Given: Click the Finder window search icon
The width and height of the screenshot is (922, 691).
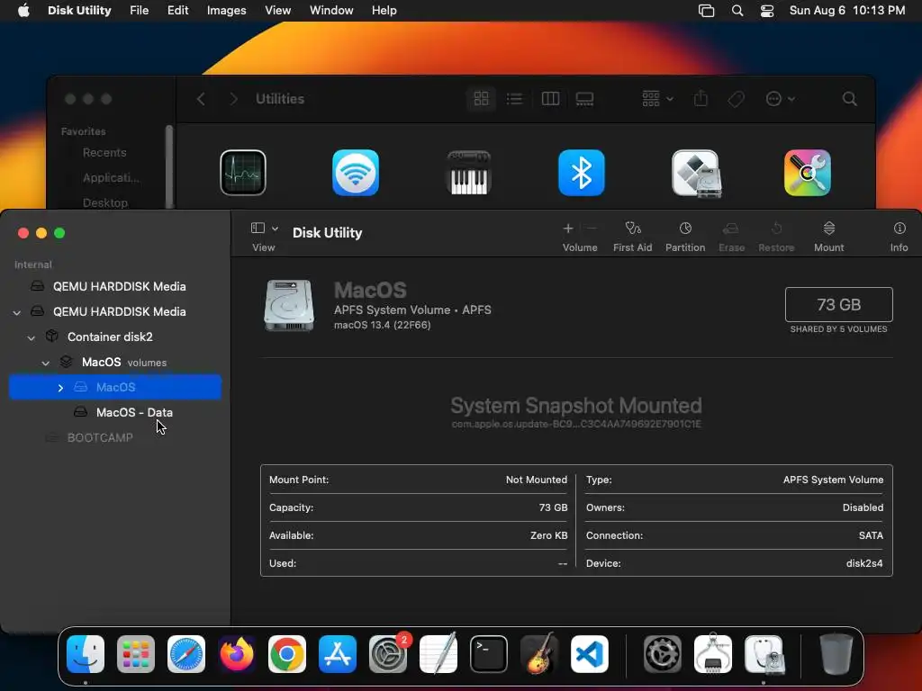Looking at the screenshot, I should click(849, 99).
